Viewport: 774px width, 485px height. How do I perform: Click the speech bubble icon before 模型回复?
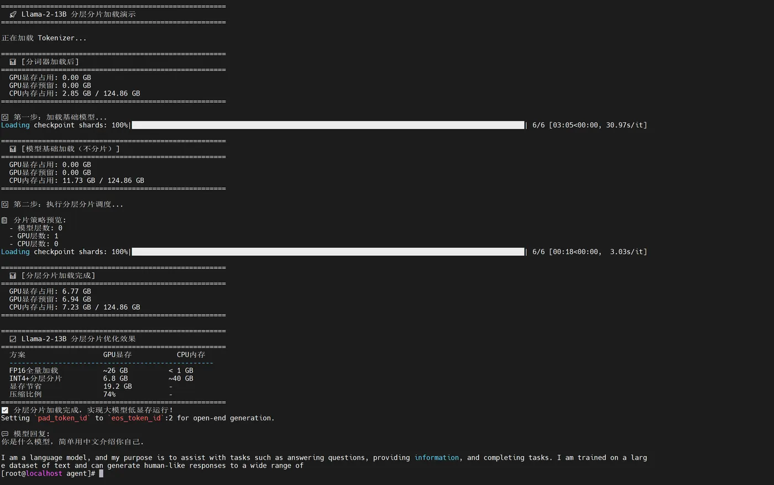[x=5, y=434]
